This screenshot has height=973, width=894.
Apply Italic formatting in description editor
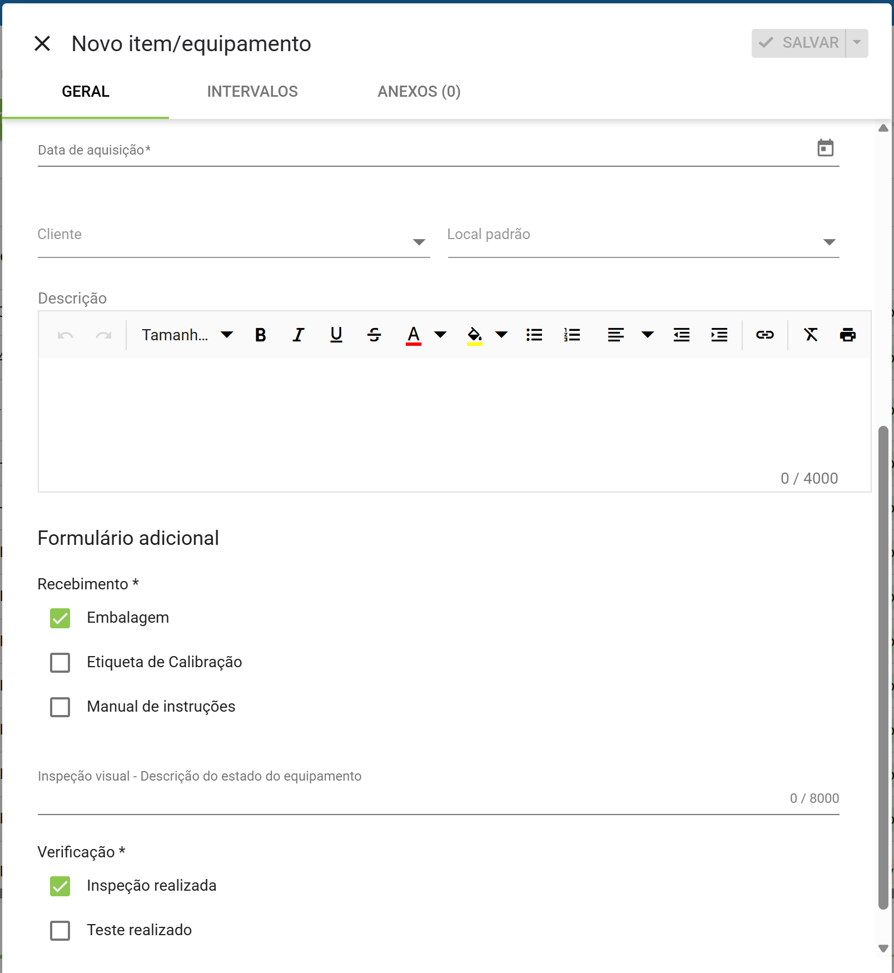pos(299,335)
